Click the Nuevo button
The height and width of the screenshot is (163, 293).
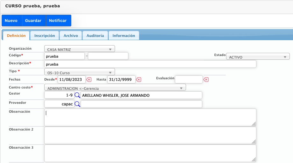tap(11, 21)
